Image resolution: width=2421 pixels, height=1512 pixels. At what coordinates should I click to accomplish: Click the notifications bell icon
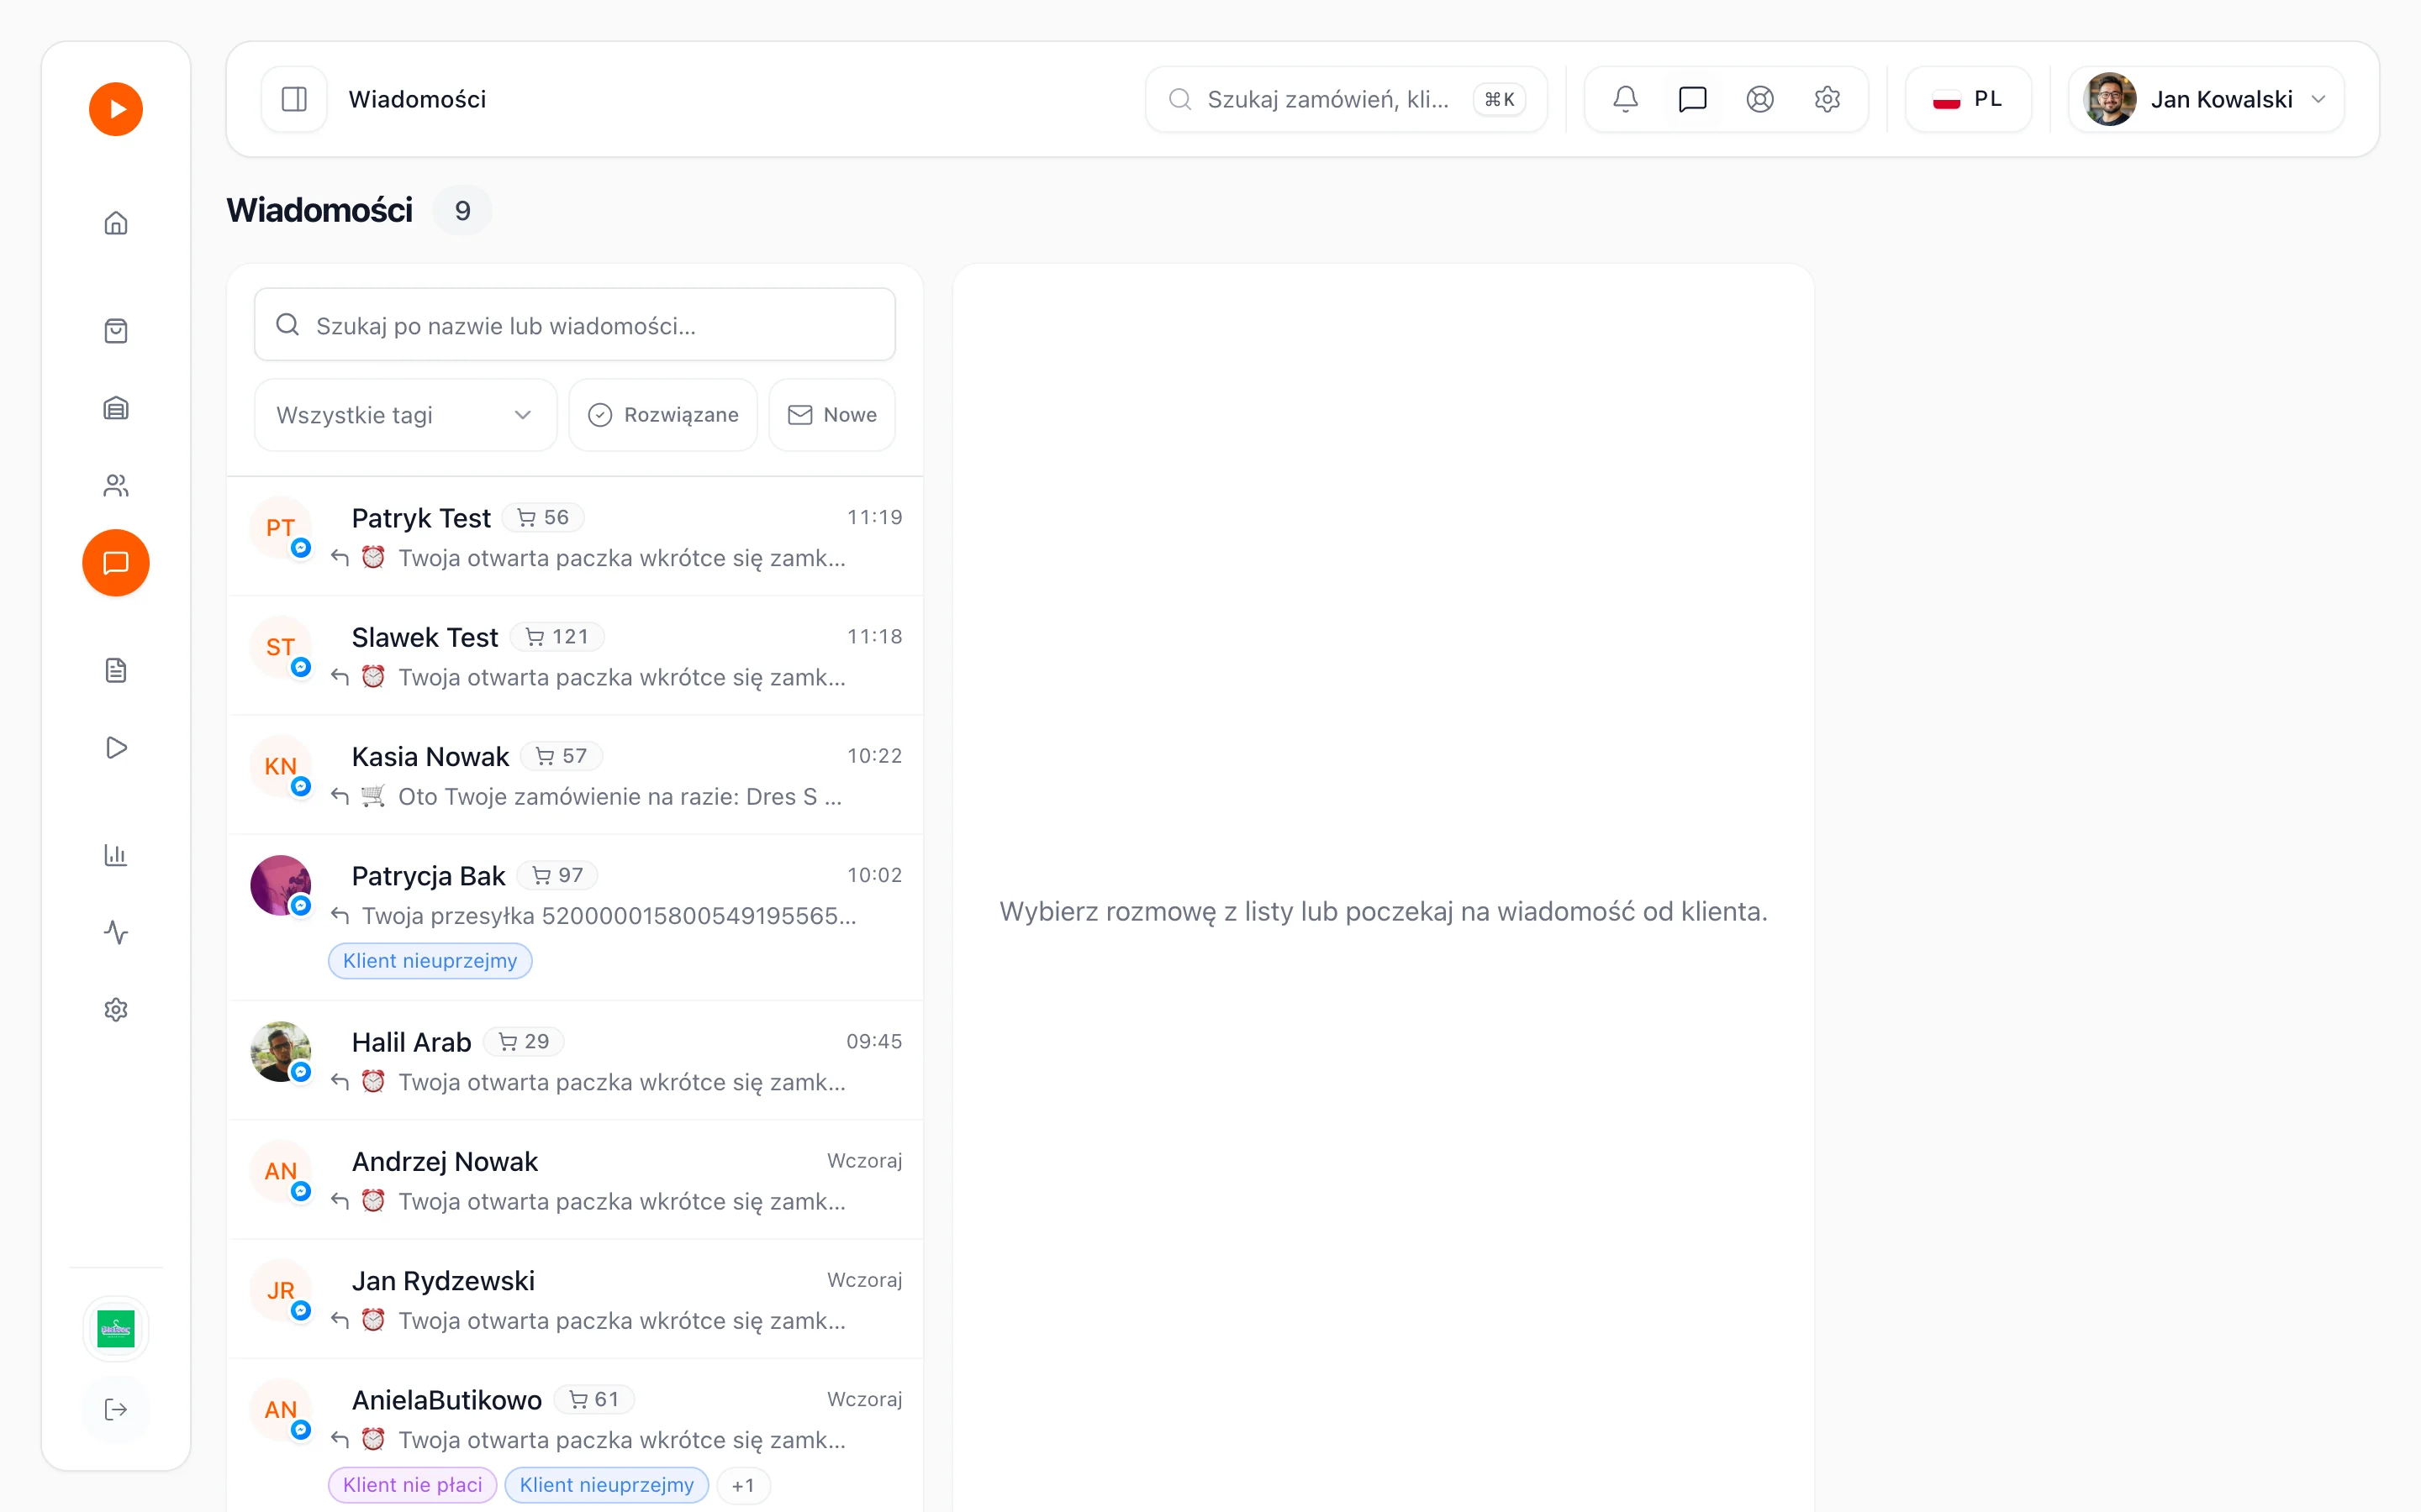point(1626,99)
